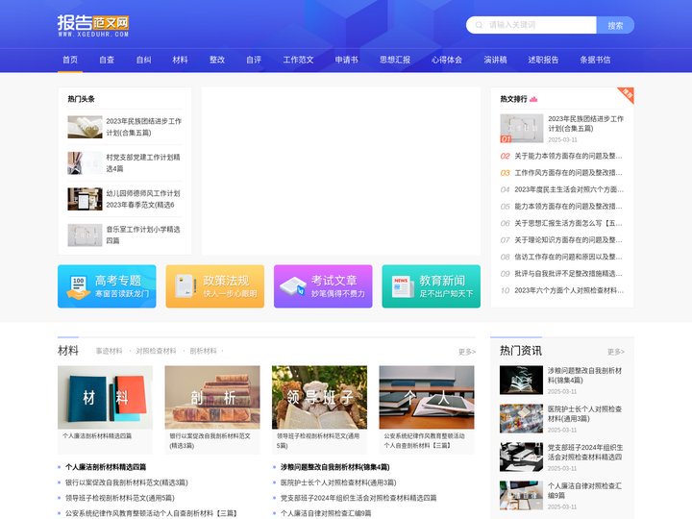Open list link 党支部班子2024年组织生活会对照检查材料精选四篇

click(x=358, y=498)
